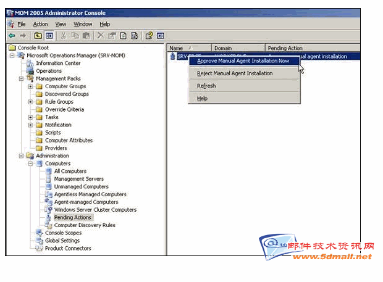
Task: Open the Window menu
Action: click(x=83, y=24)
